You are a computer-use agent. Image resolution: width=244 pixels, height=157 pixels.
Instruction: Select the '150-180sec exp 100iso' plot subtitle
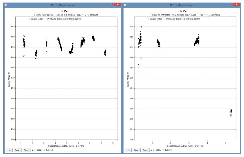pyautogui.click(x=181, y=15)
